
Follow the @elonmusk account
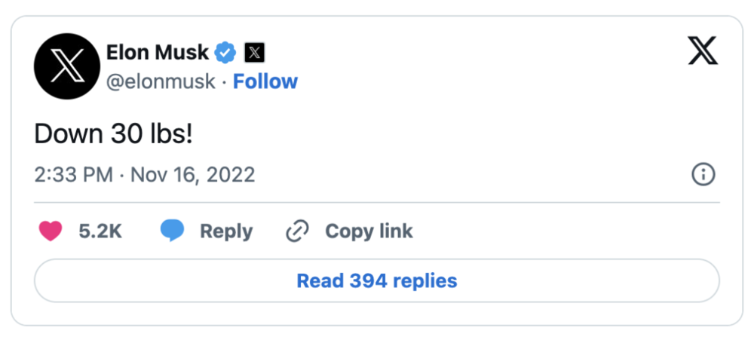pos(265,81)
